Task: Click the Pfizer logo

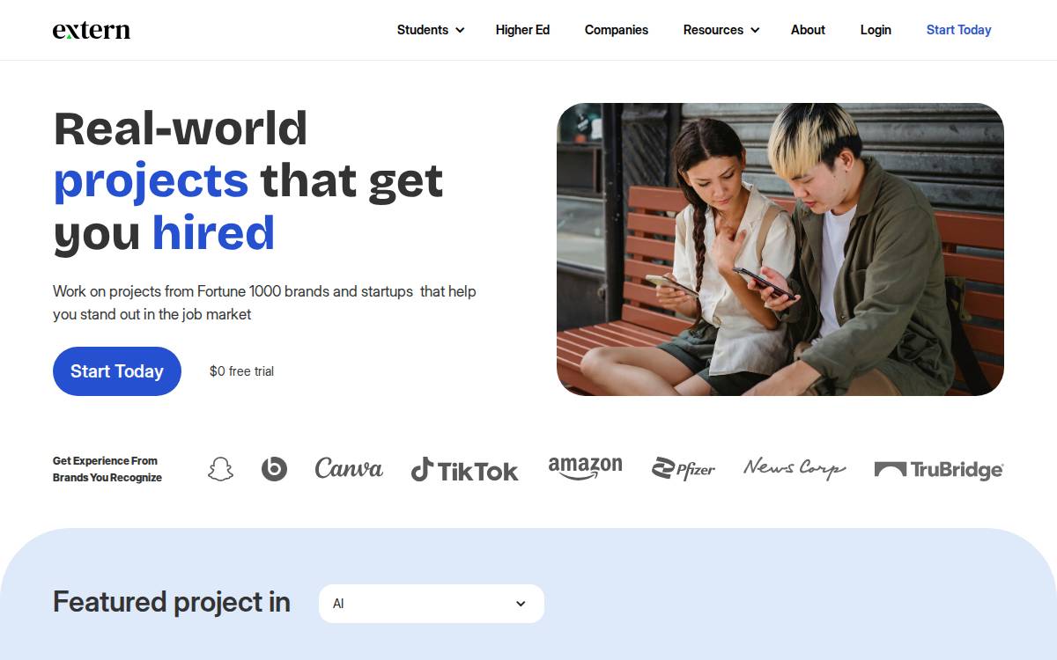Action: point(684,469)
